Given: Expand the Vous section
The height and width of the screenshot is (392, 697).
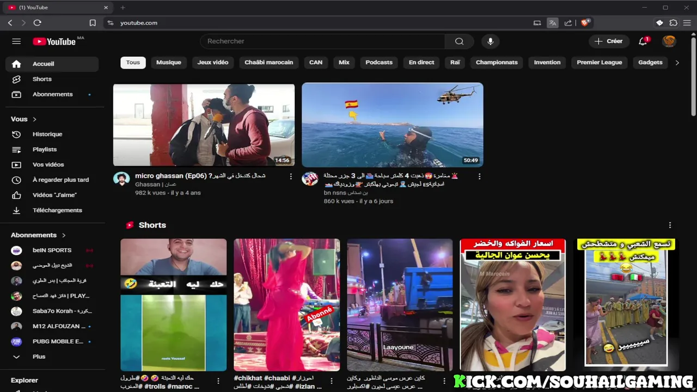Looking at the screenshot, I should click(x=24, y=119).
